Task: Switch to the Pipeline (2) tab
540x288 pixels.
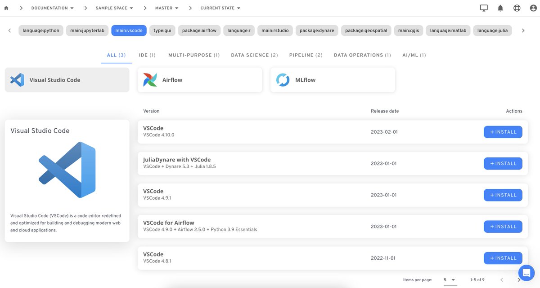Action: coord(306,55)
